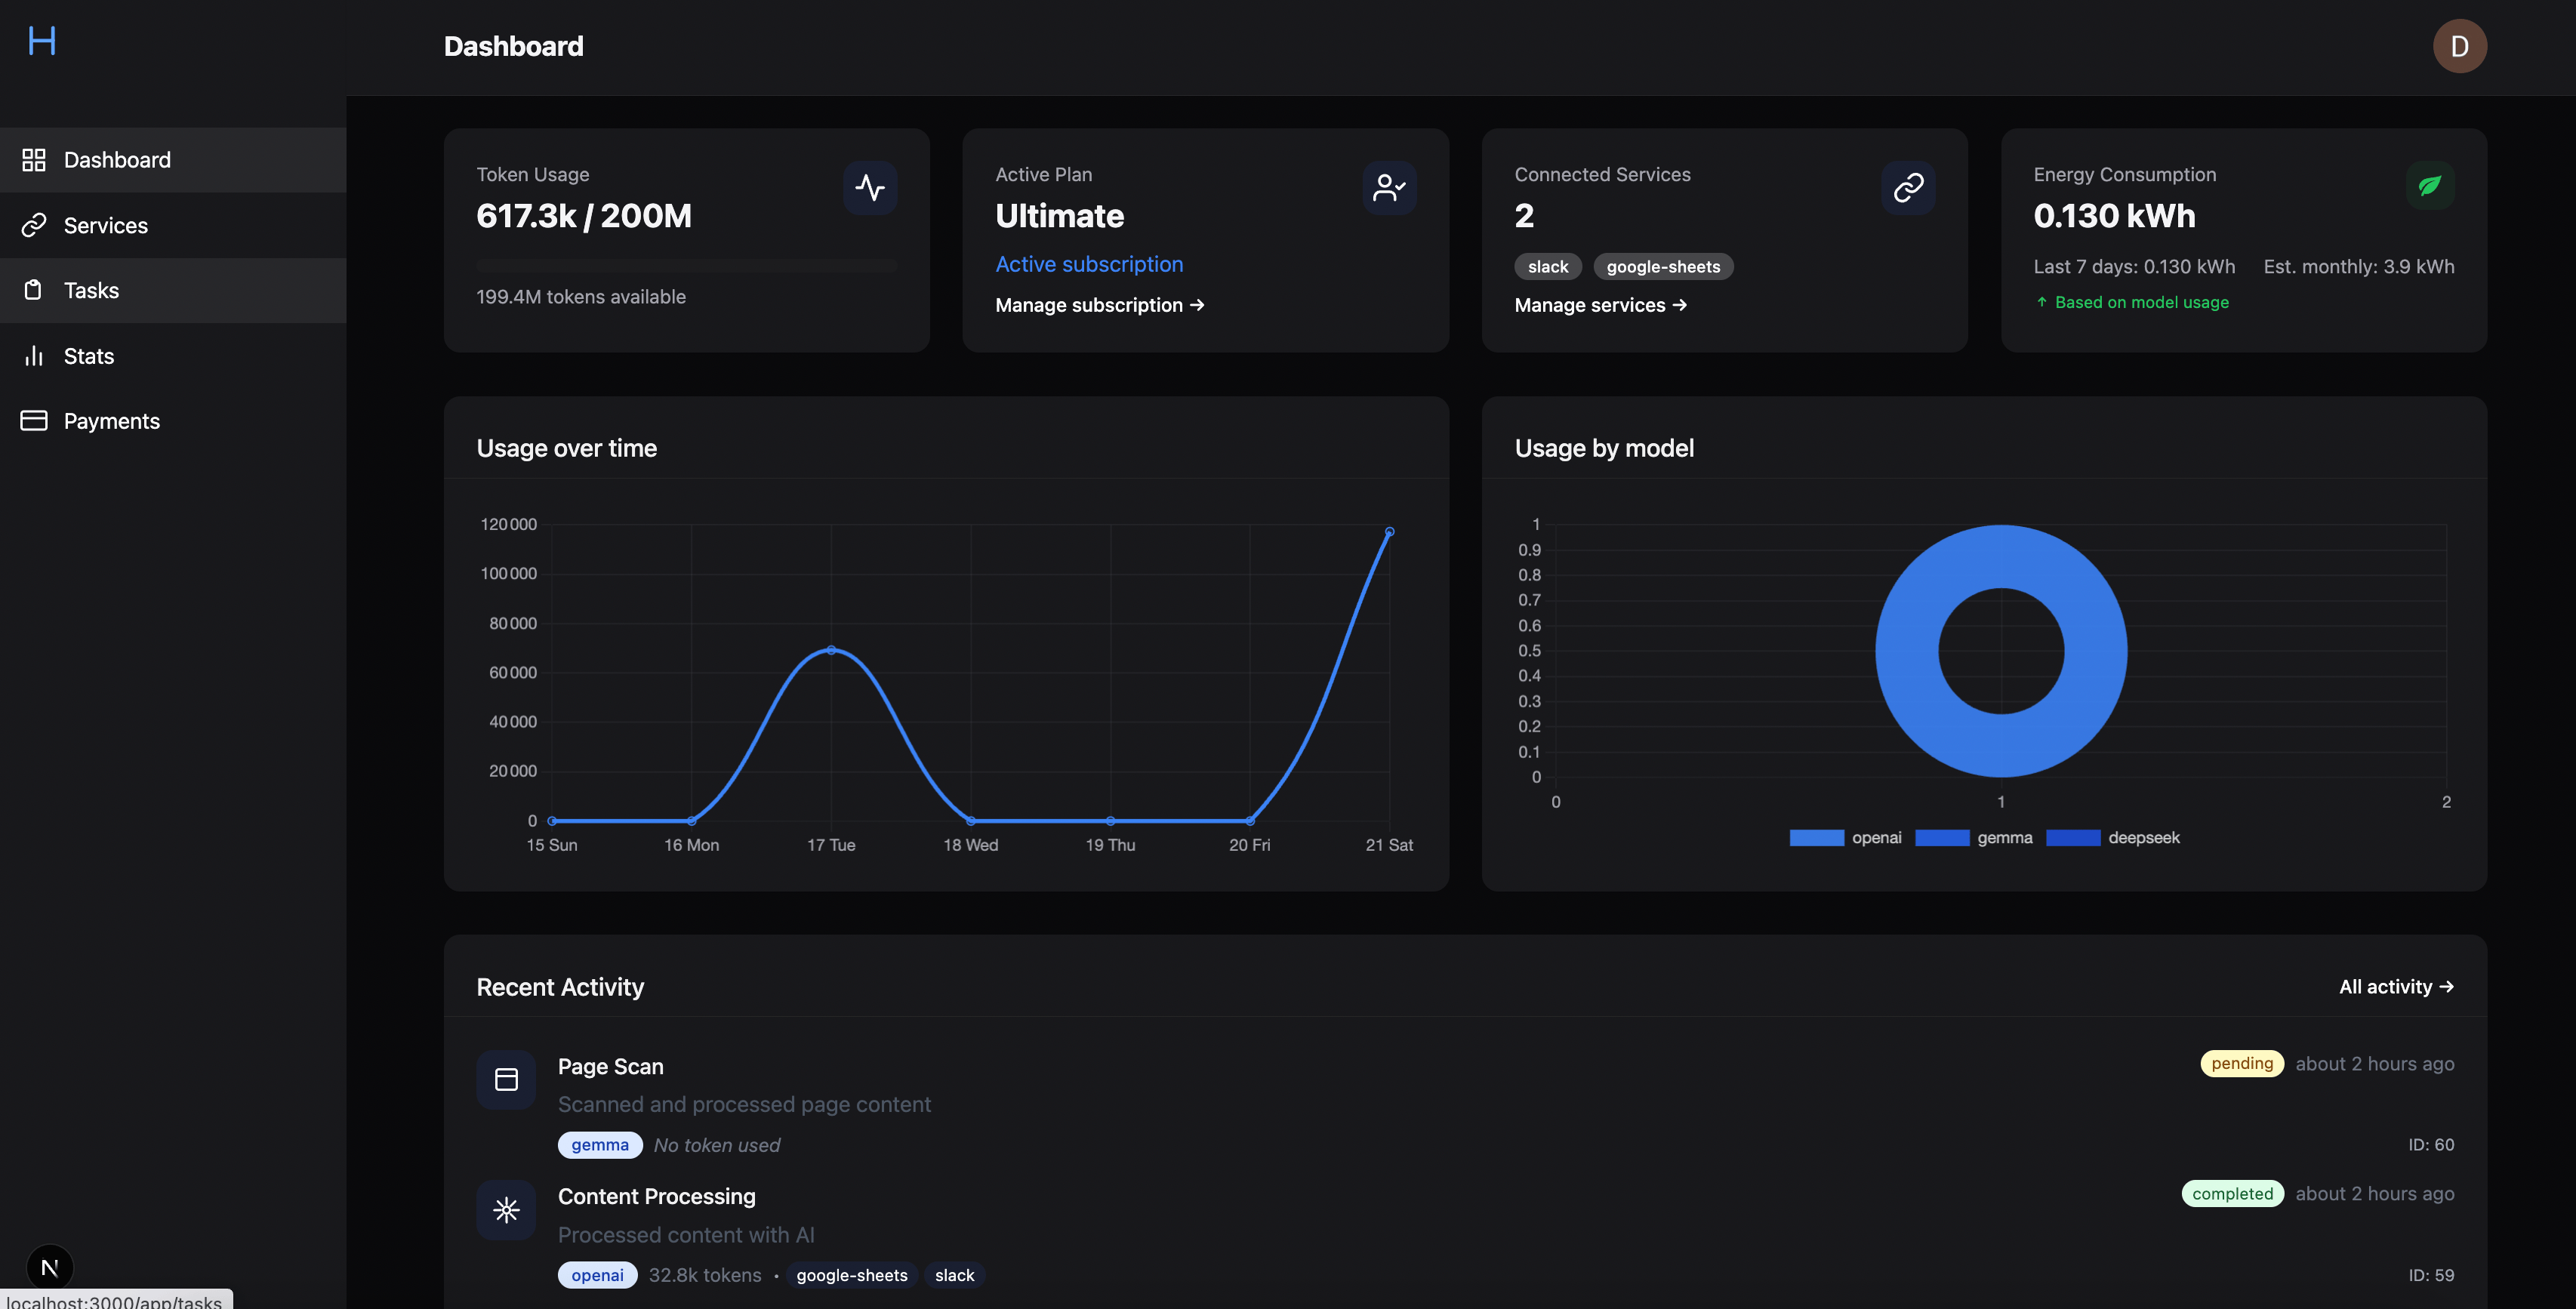
Task: Open the D user avatar menu
Action: (x=2459, y=46)
